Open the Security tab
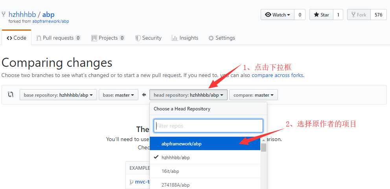Image resolution: width=390 pixels, height=189 pixels. (x=148, y=38)
